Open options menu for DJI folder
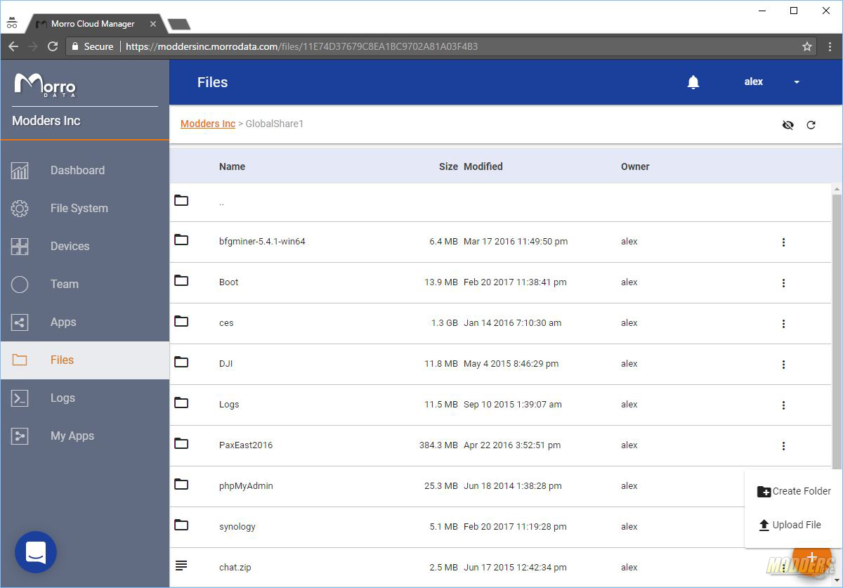Screen dimensions: 843x588 783,364
